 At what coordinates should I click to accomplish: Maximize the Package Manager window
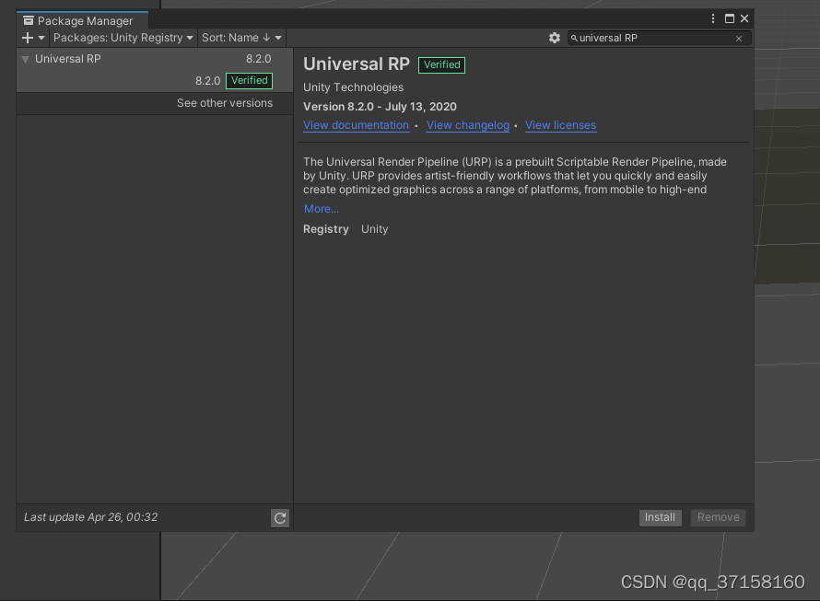tap(730, 18)
